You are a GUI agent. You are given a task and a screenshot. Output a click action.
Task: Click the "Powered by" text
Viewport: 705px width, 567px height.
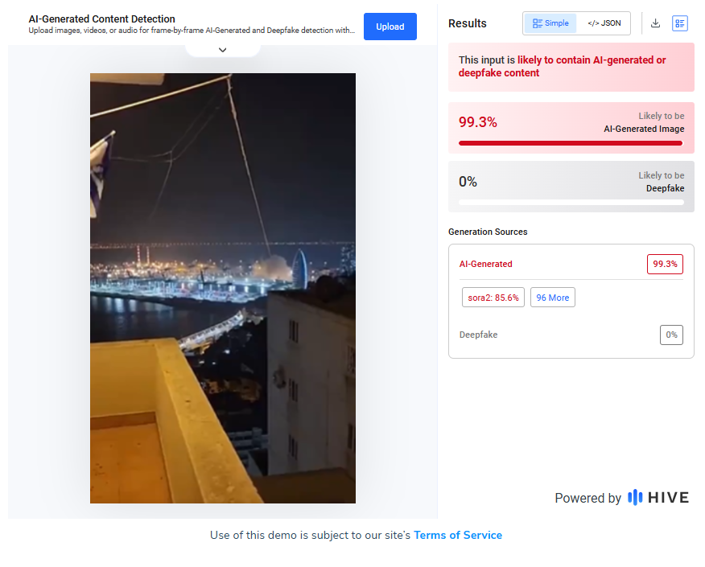point(587,498)
